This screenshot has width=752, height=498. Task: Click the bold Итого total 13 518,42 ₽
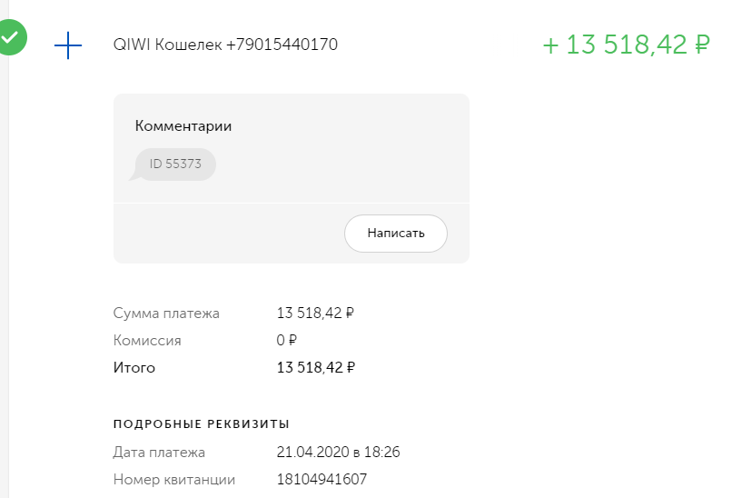(315, 368)
